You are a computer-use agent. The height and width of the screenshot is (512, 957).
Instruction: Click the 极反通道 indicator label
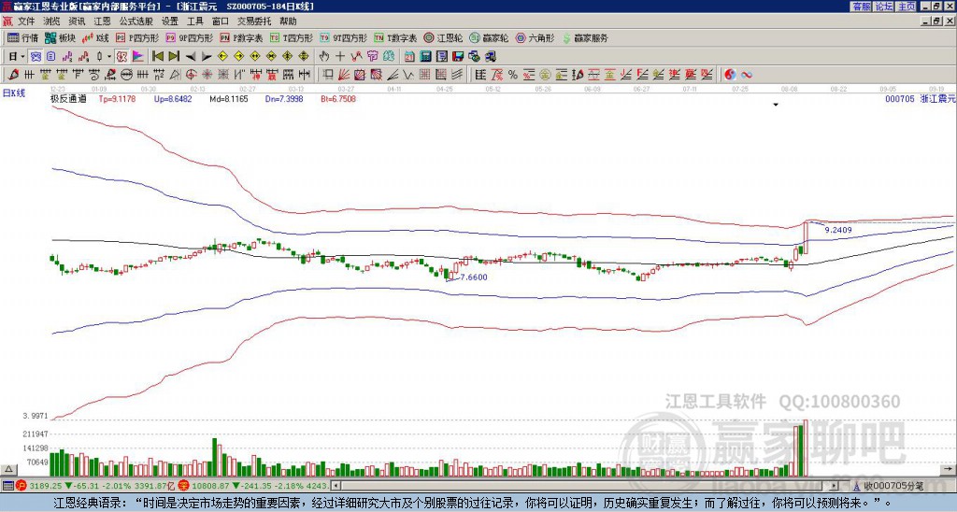click(68, 98)
